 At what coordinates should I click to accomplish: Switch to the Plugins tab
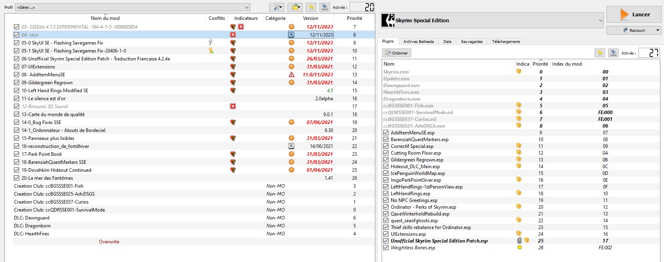388,41
